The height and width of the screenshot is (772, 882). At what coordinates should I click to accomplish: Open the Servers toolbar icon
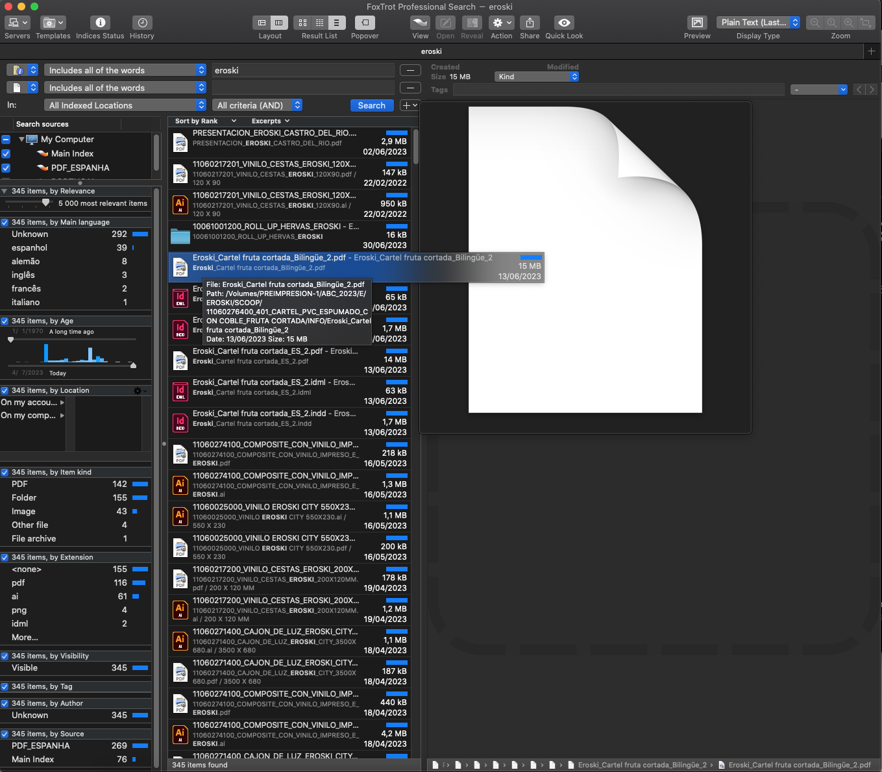[x=17, y=23]
